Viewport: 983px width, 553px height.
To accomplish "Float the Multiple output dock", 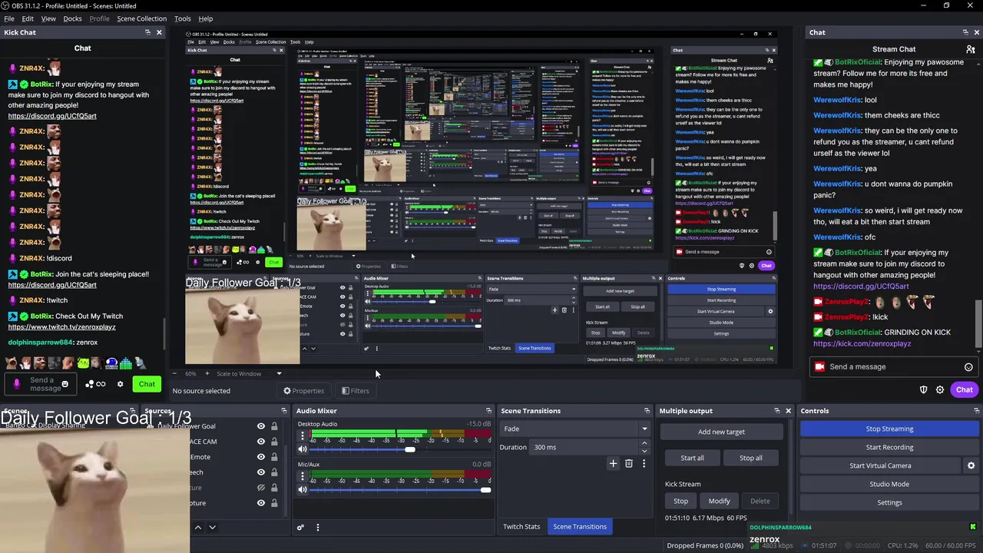I will (x=776, y=411).
